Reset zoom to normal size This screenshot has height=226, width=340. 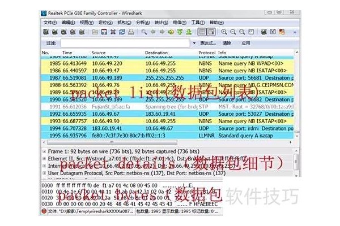(242, 32)
